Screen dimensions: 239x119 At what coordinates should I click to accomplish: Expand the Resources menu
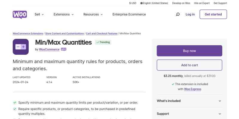coord(93,14)
